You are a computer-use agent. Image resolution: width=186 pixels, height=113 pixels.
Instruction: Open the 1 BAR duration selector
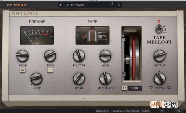(135, 88)
